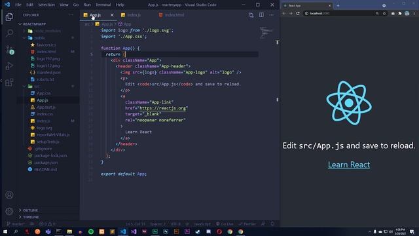Open editor More Actions ellipsis
Screen dimensions: 419x236
click(x=272, y=15)
